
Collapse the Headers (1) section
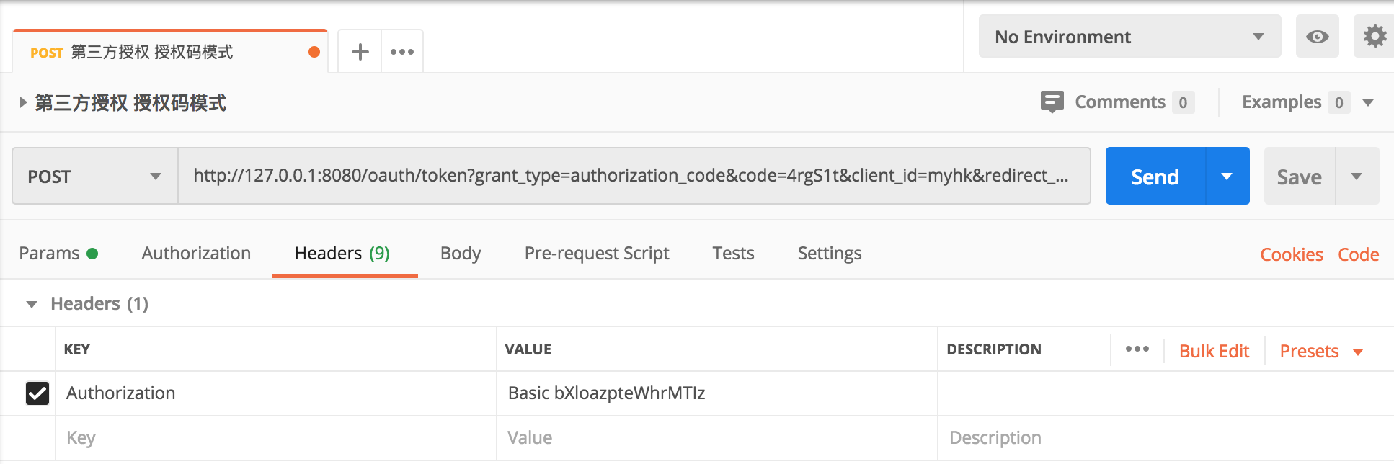32,304
